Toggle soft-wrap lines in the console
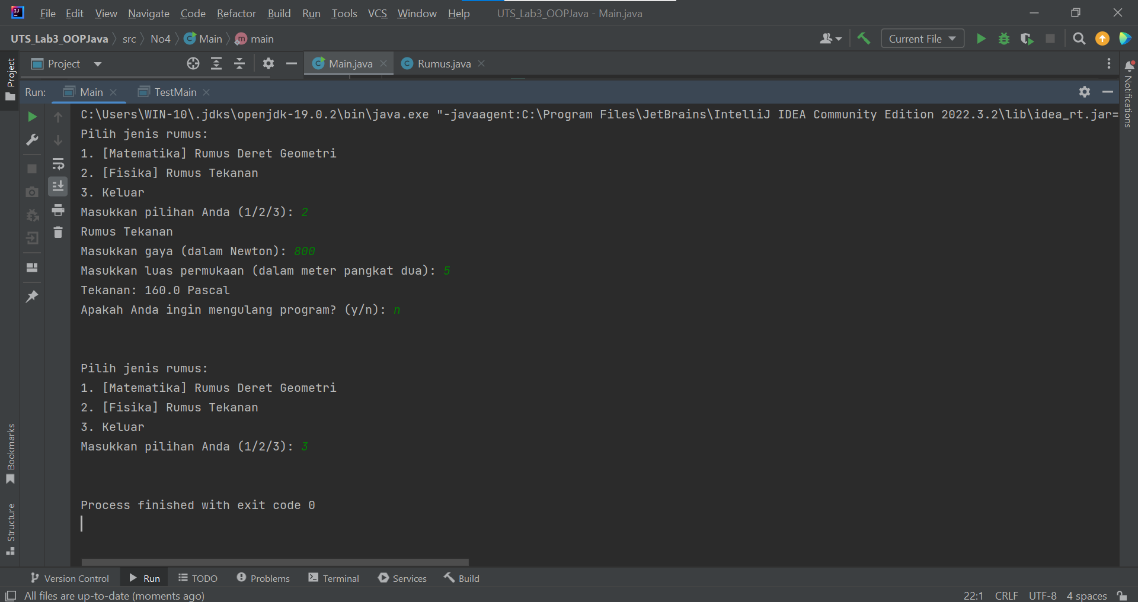1138x602 pixels. click(x=57, y=164)
